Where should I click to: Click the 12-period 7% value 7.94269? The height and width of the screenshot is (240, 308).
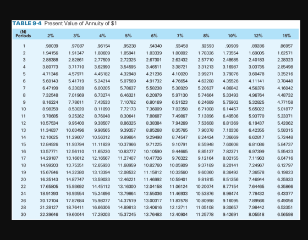[x=180, y=123]
